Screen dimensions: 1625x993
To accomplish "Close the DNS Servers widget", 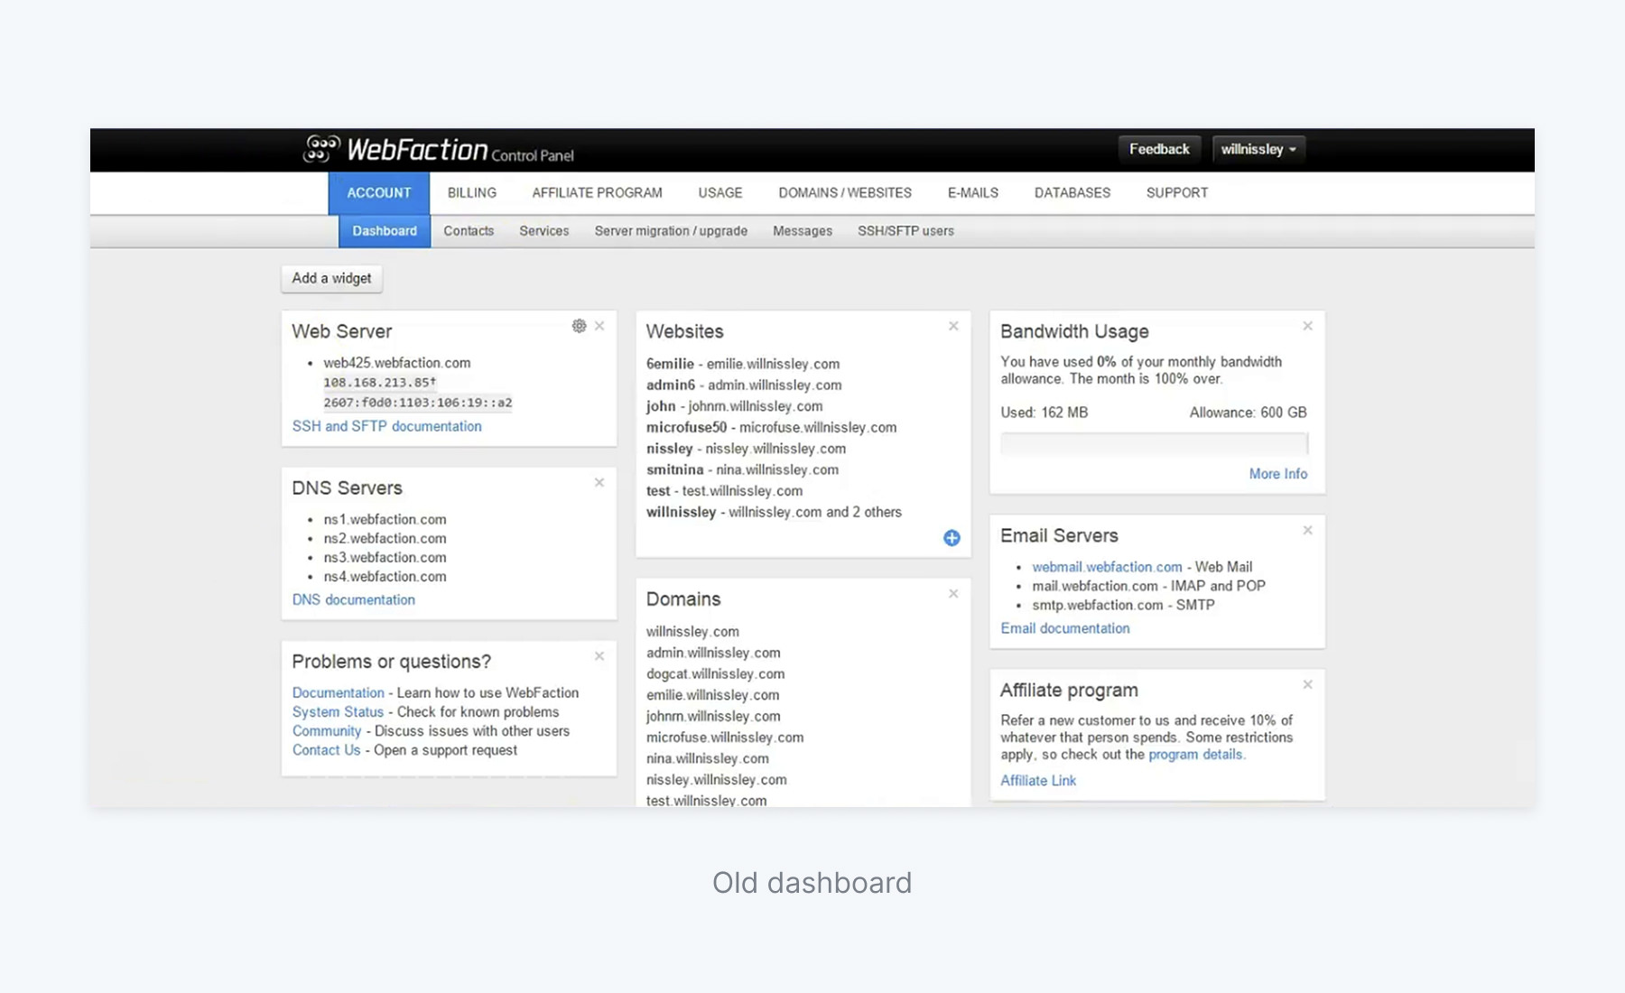I will [x=599, y=483].
